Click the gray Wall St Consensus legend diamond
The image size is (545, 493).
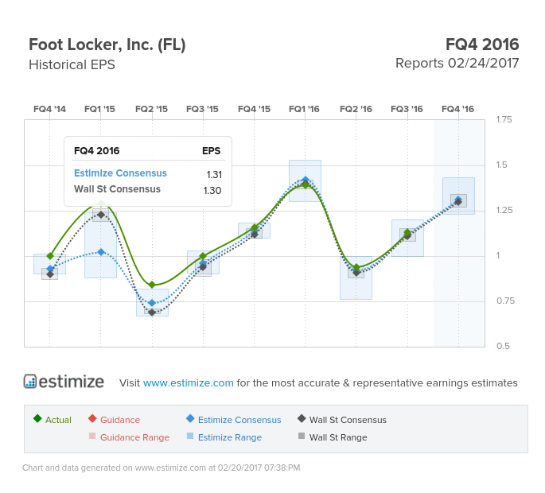(x=302, y=418)
